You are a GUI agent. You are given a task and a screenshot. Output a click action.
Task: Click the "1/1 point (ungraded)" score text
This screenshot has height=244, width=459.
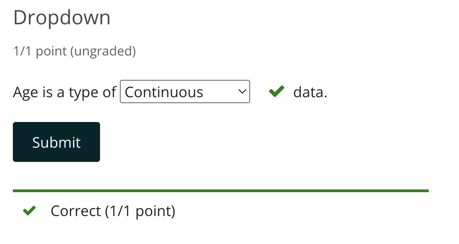click(74, 51)
